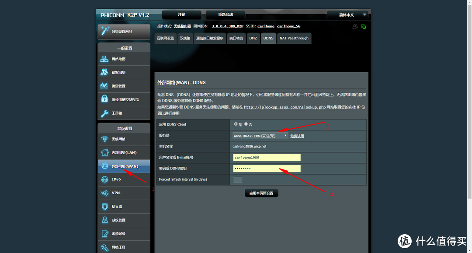Click the green network status icon

coord(364,27)
